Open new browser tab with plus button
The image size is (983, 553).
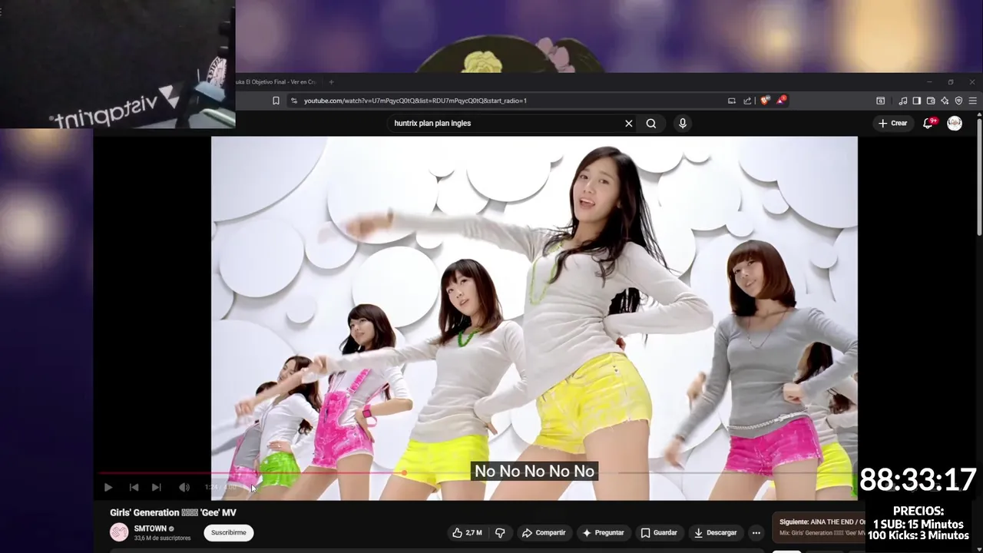331,82
